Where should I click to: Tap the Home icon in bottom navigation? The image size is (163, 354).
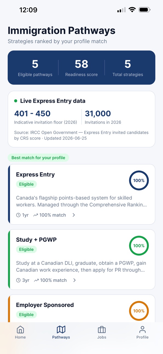[x=20, y=329]
